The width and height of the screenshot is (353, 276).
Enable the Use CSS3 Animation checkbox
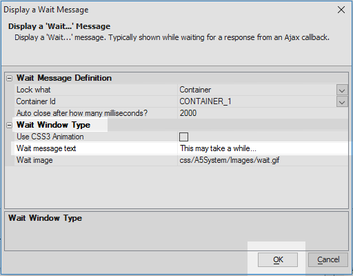(183, 137)
